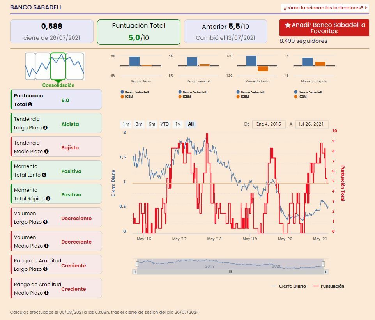Add Banco Sabadell to Favoritos
The width and height of the screenshot is (375, 320).
point(324,28)
